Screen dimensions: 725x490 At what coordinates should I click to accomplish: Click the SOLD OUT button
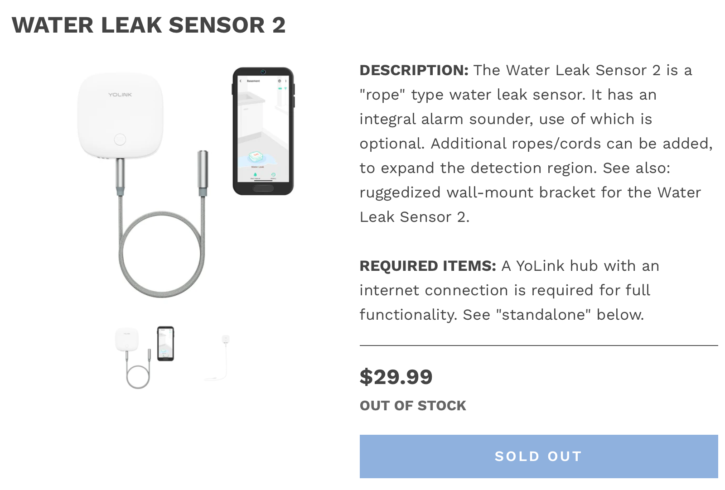click(538, 456)
